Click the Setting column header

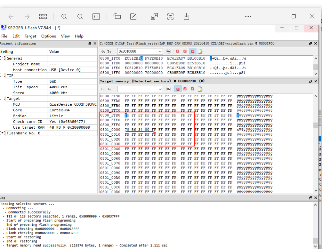pos(24,52)
